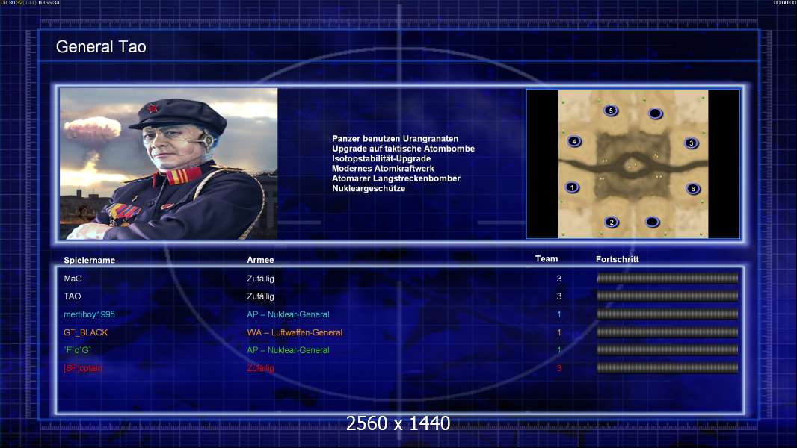
Task: Click team number 1 in mertiboy1995 row
Action: [559, 314]
